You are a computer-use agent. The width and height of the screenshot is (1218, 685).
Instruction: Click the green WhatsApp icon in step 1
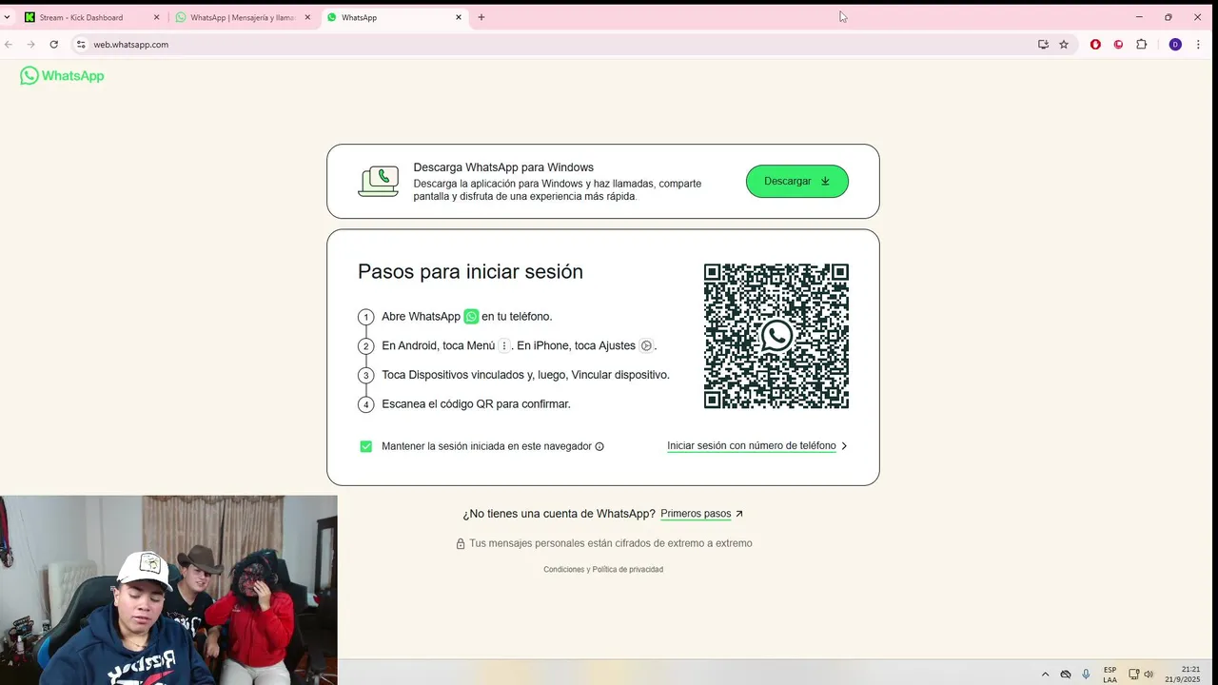pos(471,317)
